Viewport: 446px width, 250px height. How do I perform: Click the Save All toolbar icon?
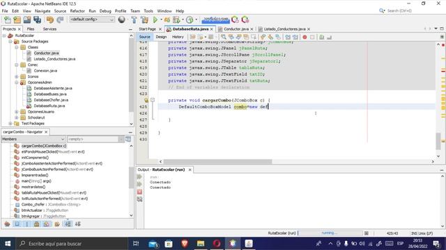pyautogui.click(x=37, y=20)
